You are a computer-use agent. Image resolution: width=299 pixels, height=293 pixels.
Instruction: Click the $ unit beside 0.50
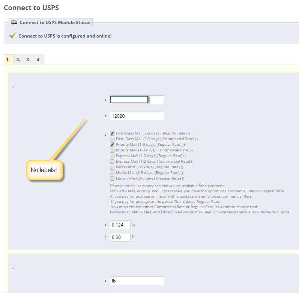point(133,237)
